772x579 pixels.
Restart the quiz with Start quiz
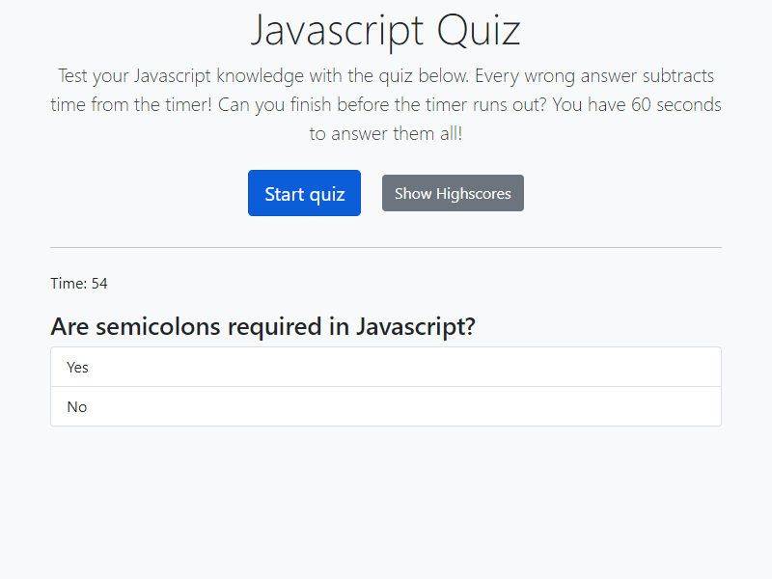click(x=304, y=193)
